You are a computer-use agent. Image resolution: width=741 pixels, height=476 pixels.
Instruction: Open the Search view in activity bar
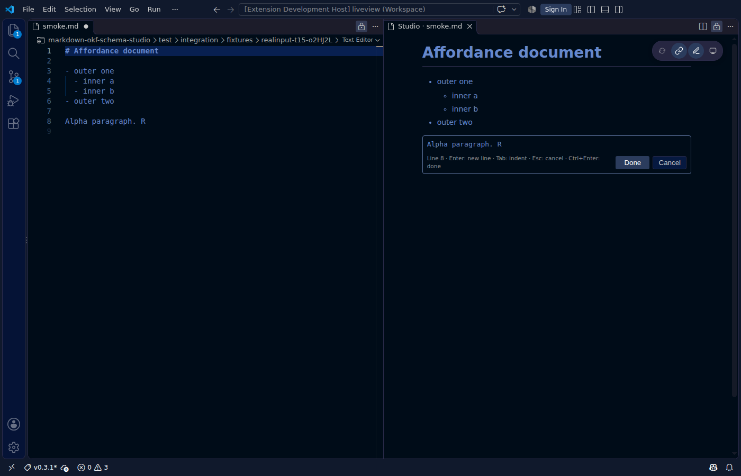click(x=14, y=53)
